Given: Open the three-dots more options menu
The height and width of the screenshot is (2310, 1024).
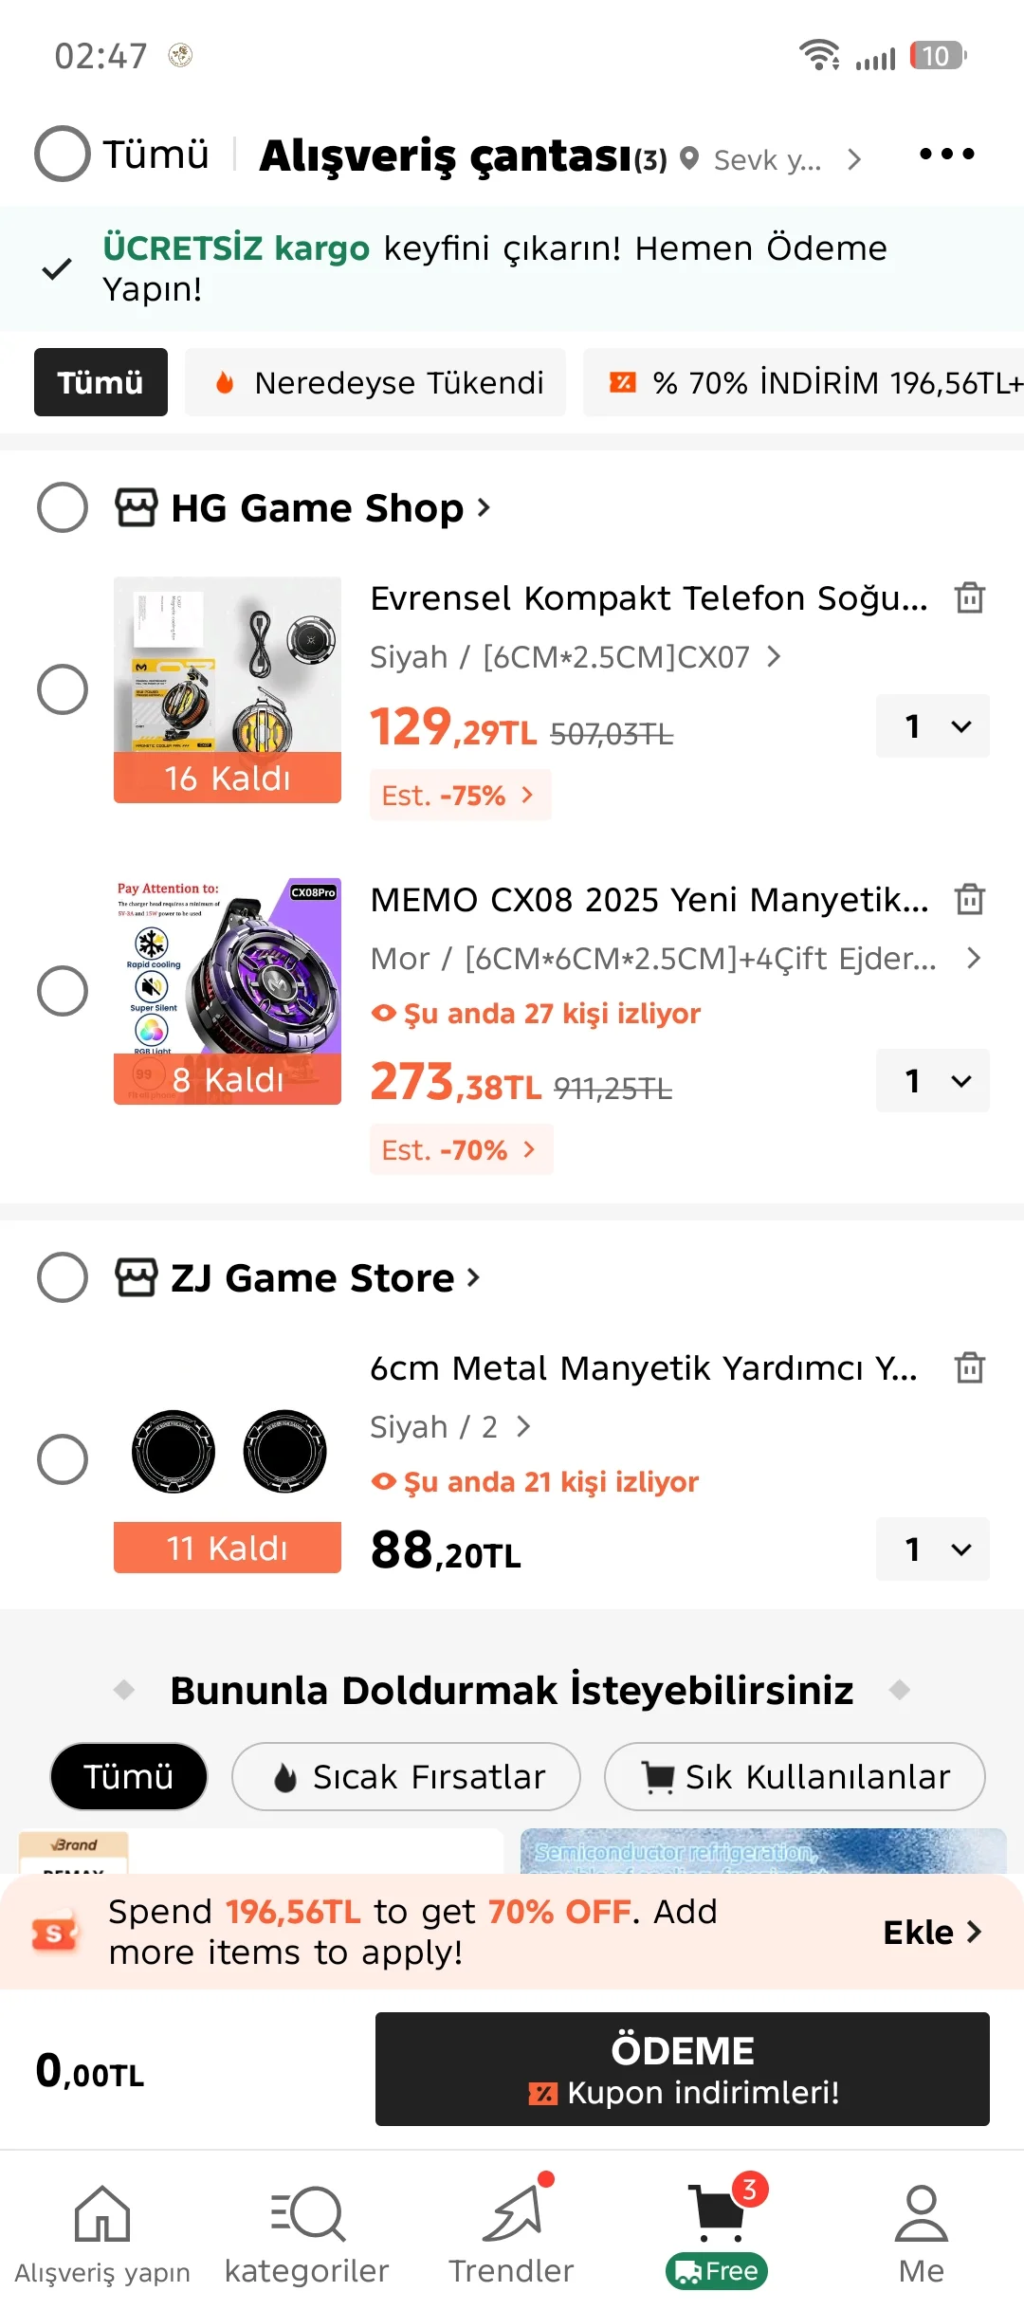Looking at the screenshot, I should point(946,155).
